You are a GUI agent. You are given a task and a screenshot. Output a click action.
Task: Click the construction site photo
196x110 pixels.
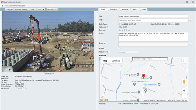(48, 42)
